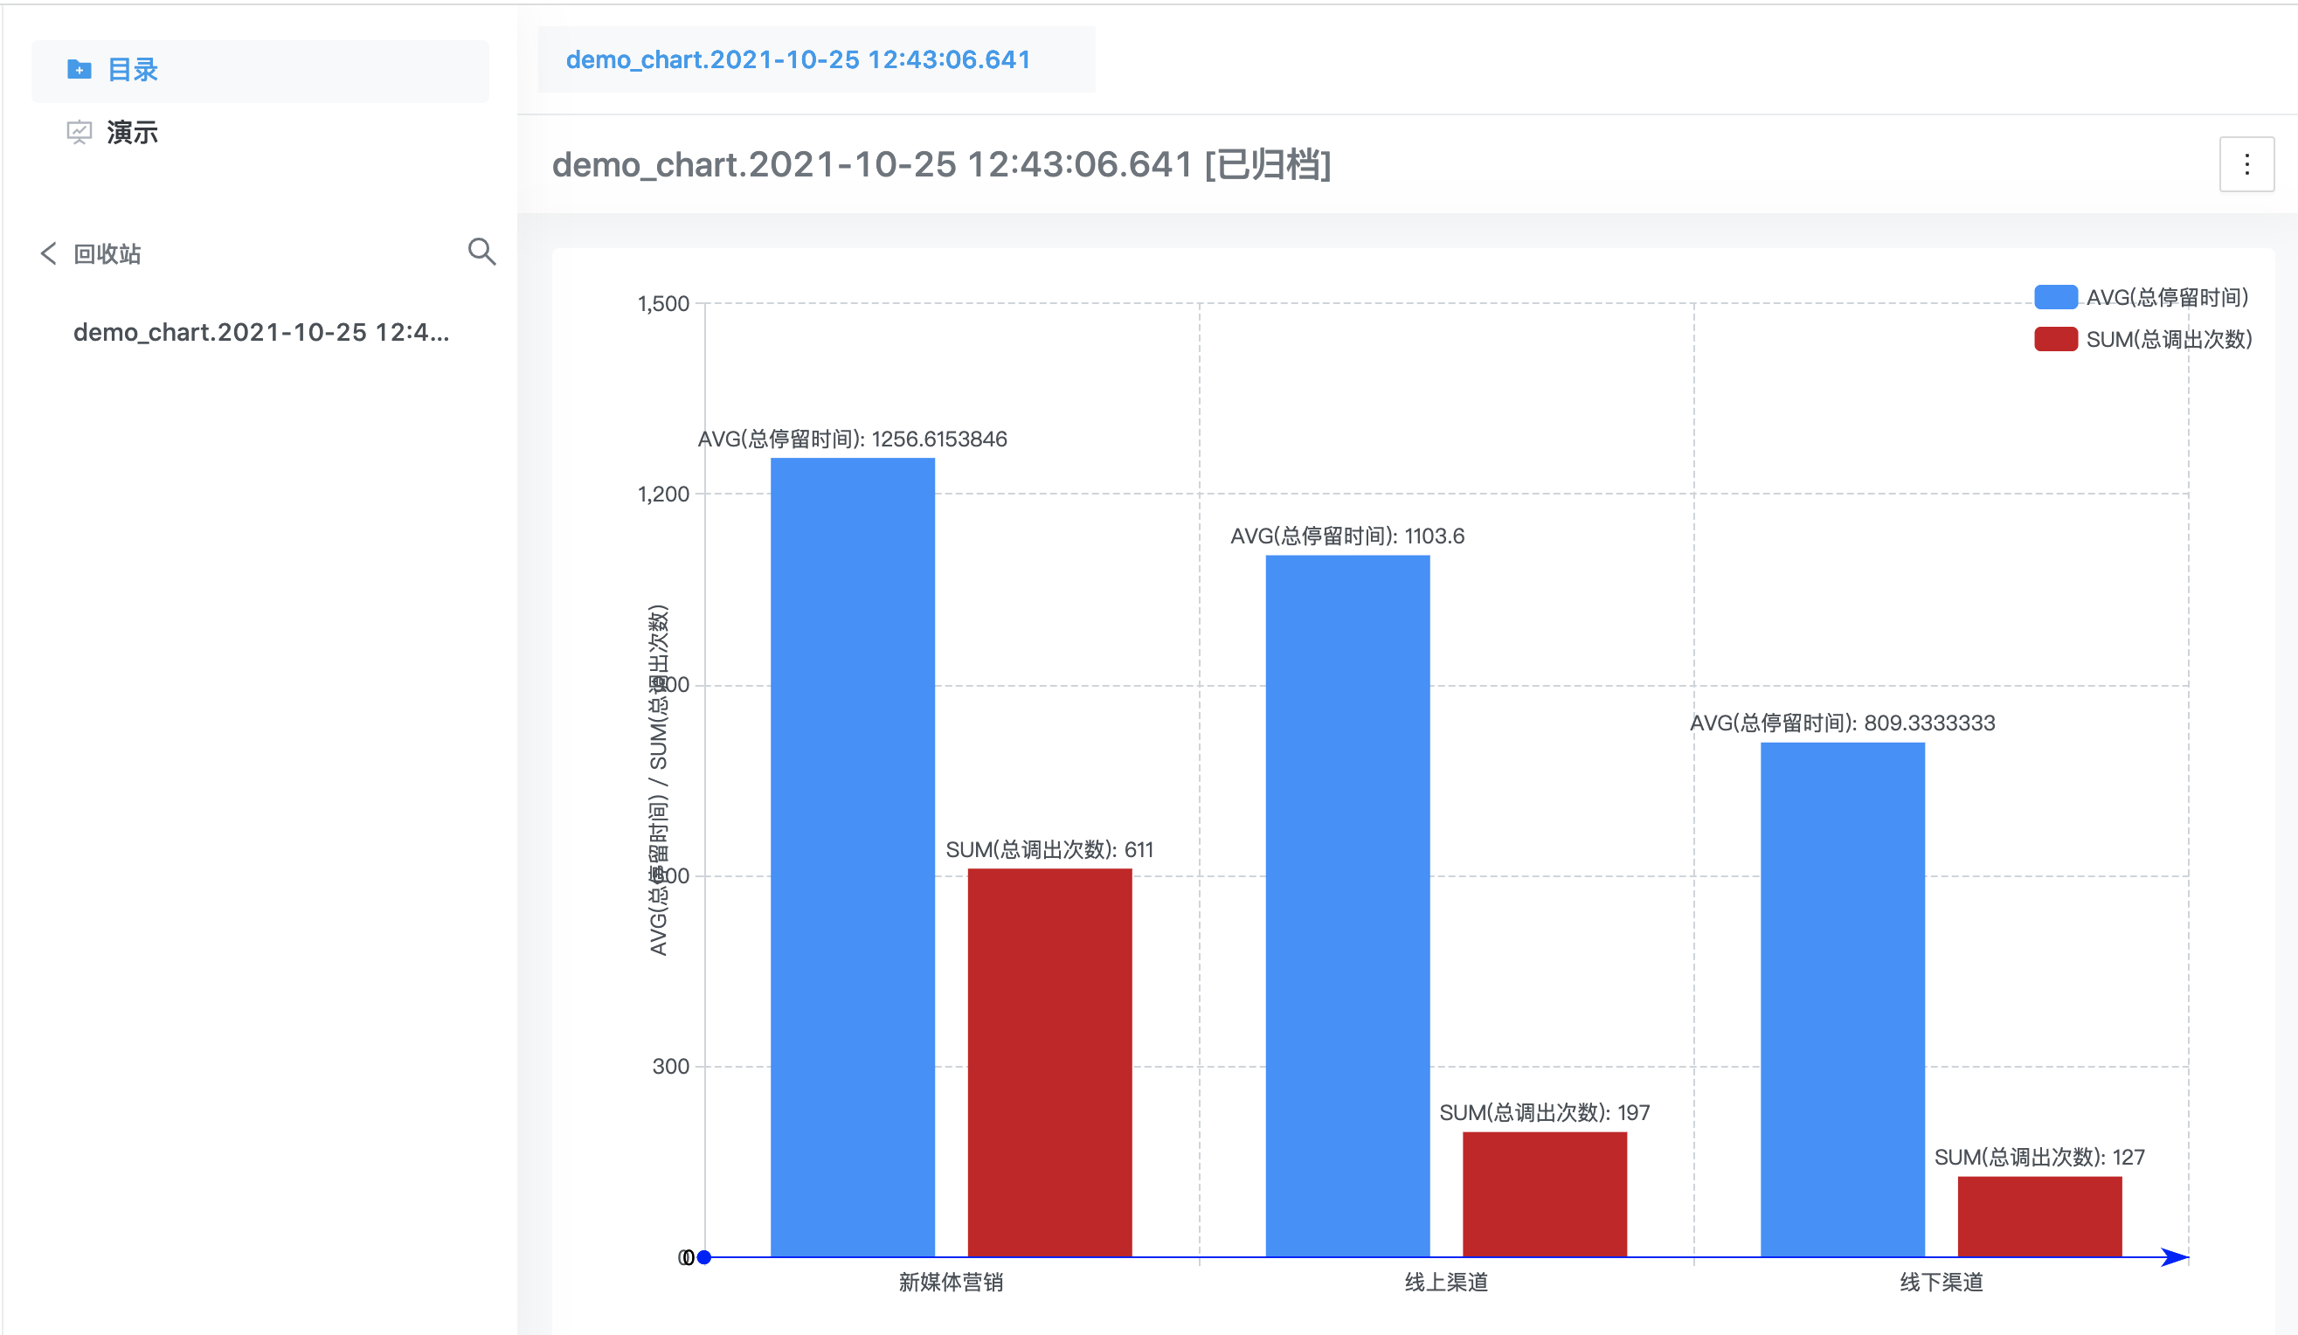Click the AVG(总停留时间) legend label
Viewport: 2298px width, 1335px height.
pos(2167,297)
